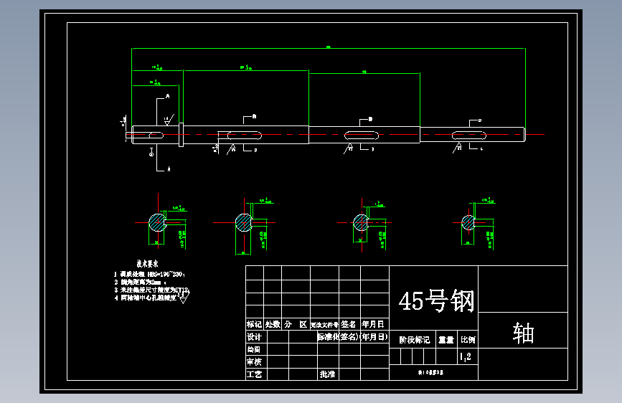
Task: Click the '重量' cell
Action: point(446,340)
